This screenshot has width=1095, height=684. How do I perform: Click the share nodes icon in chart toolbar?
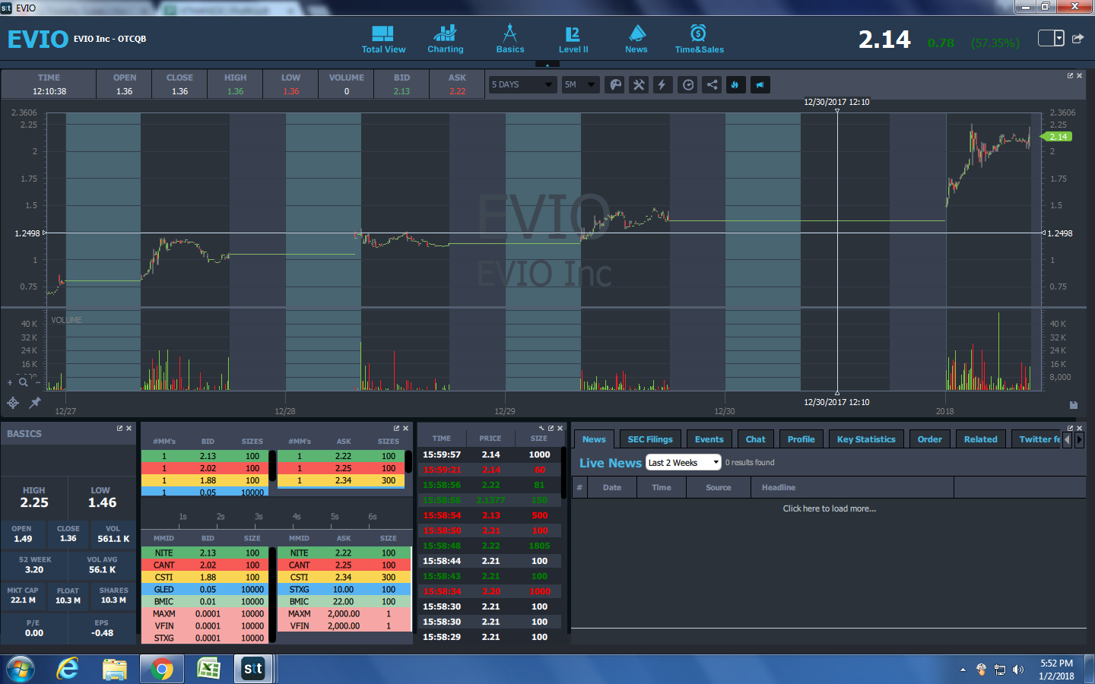click(712, 84)
